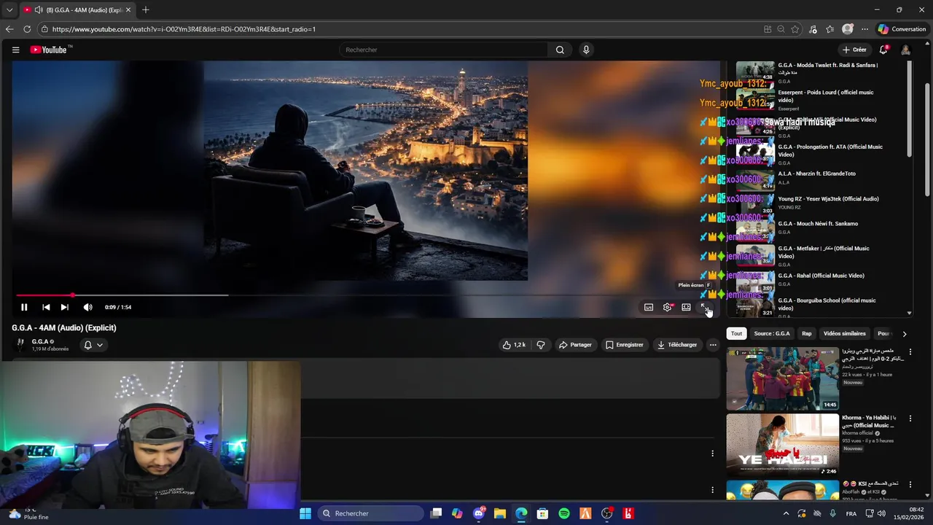Image resolution: width=933 pixels, height=525 pixels.
Task: Close the G.G.A - 4AM browser tab
Action: click(128, 10)
